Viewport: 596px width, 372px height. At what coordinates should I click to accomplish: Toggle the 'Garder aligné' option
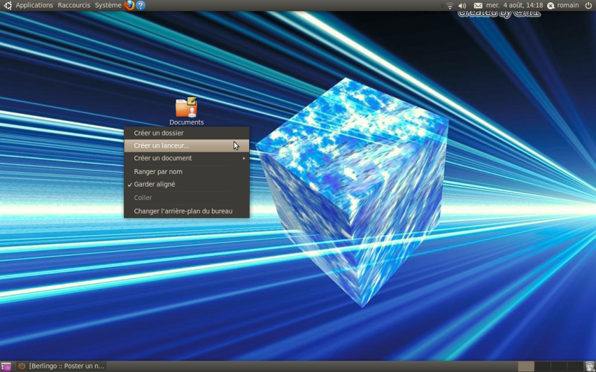tap(187, 184)
